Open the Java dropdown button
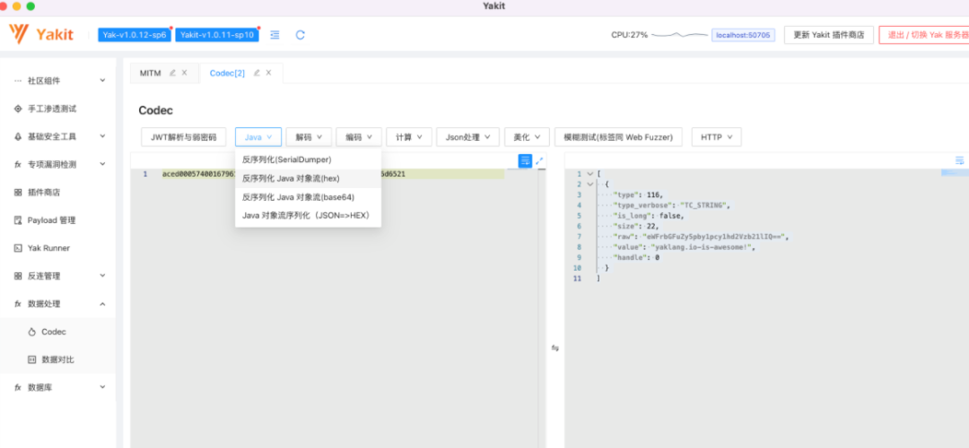 tap(258, 137)
